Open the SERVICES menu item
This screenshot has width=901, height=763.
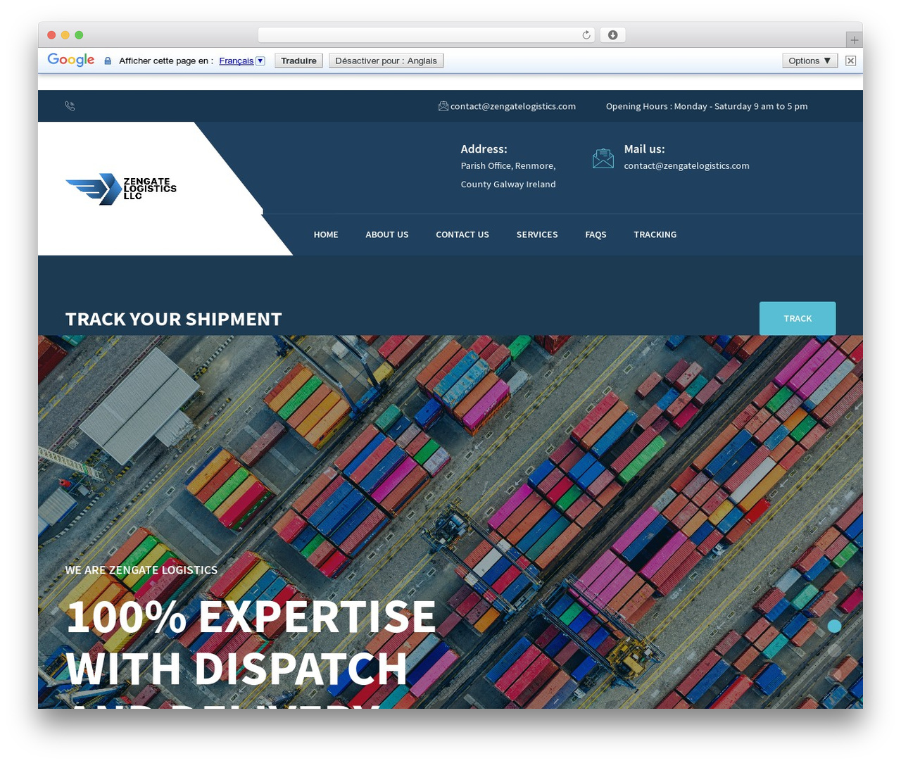[x=537, y=235]
